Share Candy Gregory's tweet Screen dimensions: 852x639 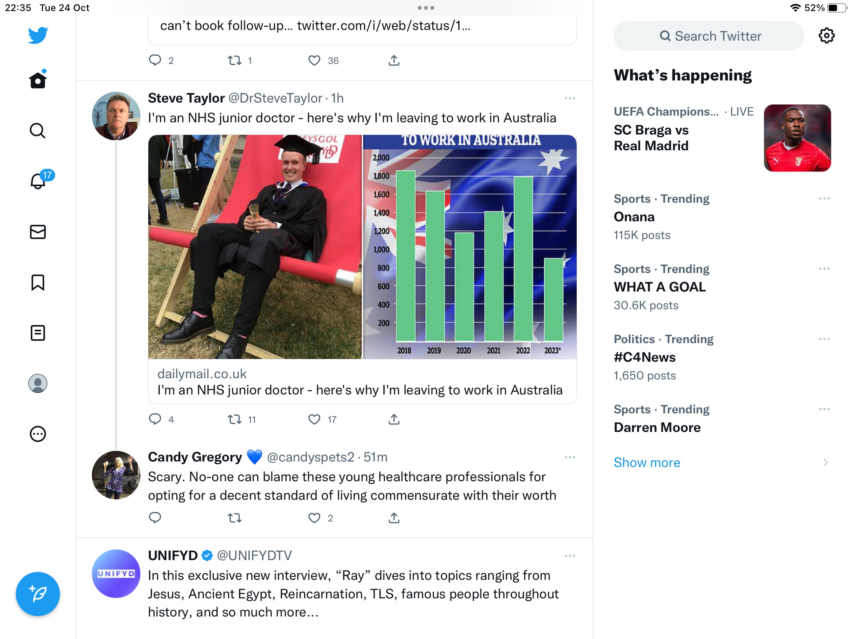tap(394, 518)
